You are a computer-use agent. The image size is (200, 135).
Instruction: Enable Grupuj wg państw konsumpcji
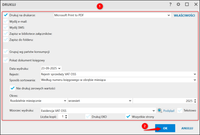point(5,52)
